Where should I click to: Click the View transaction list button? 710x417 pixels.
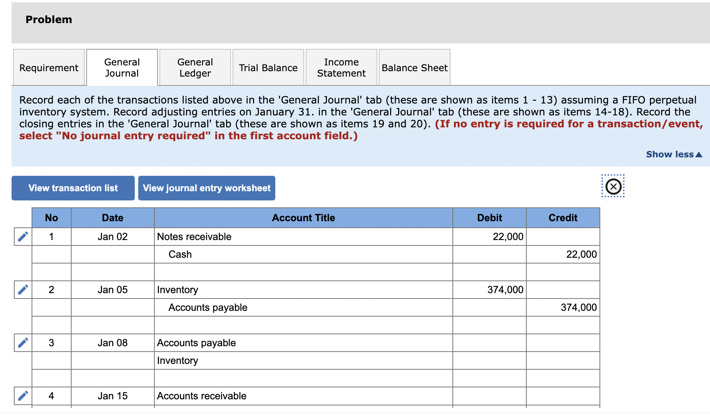click(73, 188)
